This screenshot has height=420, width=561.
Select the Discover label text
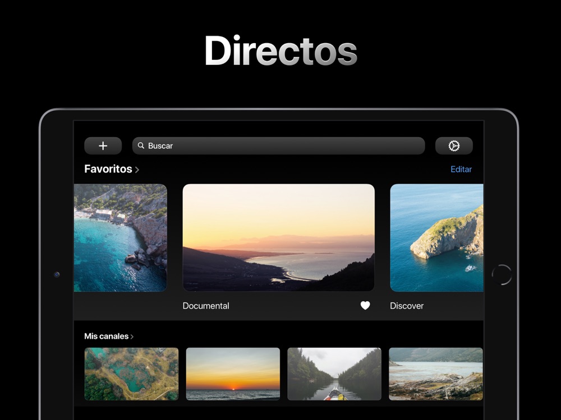(407, 306)
